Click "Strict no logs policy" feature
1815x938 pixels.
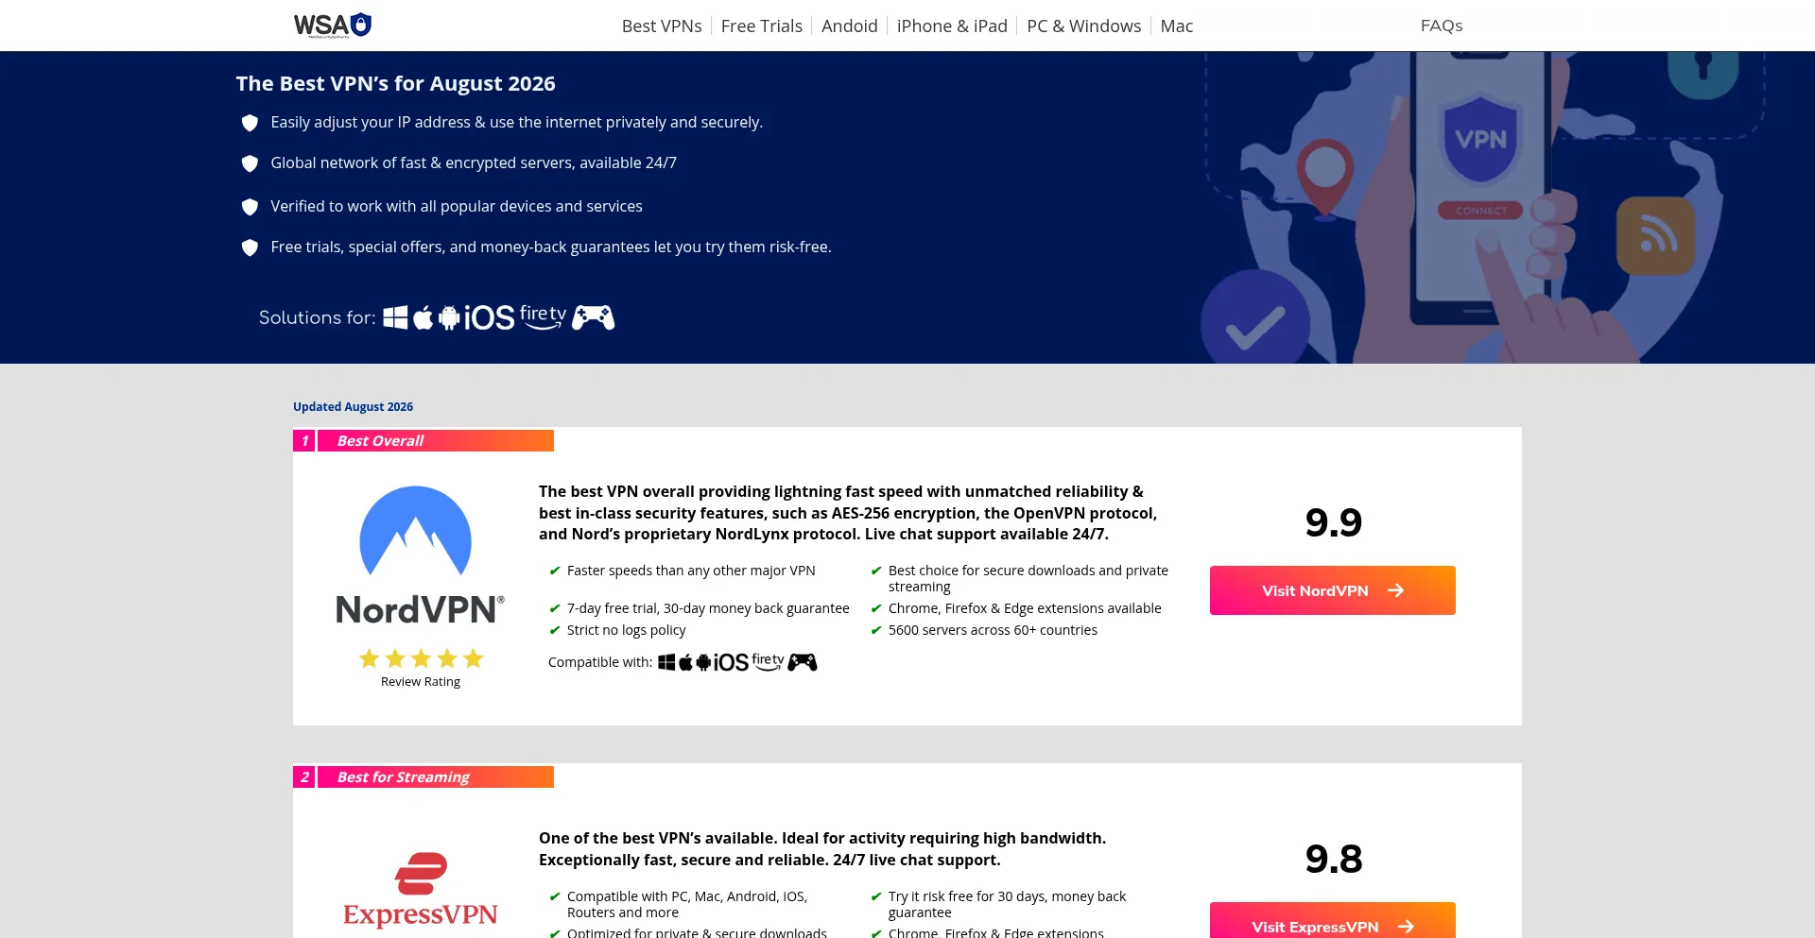coord(627,630)
